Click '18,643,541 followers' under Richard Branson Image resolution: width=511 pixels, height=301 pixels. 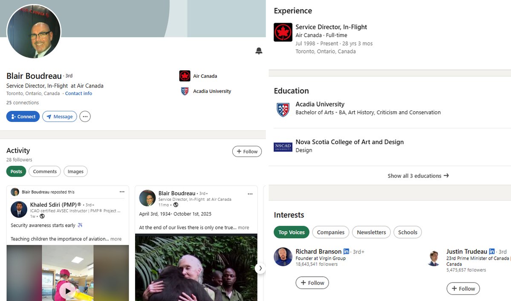pyautogui.click(x=316, y=264)
